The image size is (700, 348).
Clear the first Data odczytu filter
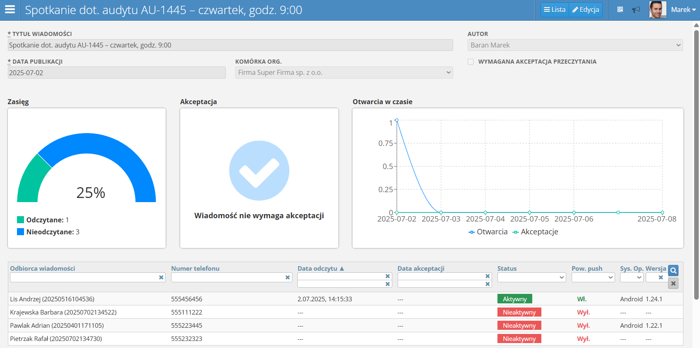(388, 276)
